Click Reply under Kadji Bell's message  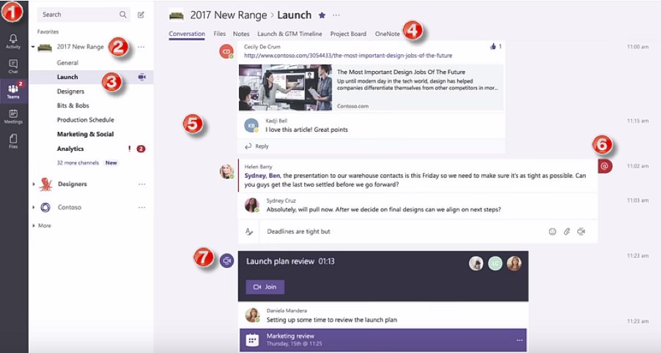click(x=256, y=146)
